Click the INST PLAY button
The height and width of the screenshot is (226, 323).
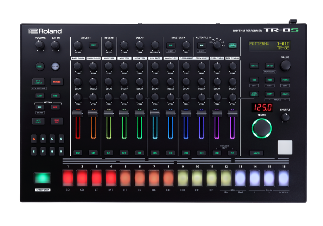coord(38,121)
